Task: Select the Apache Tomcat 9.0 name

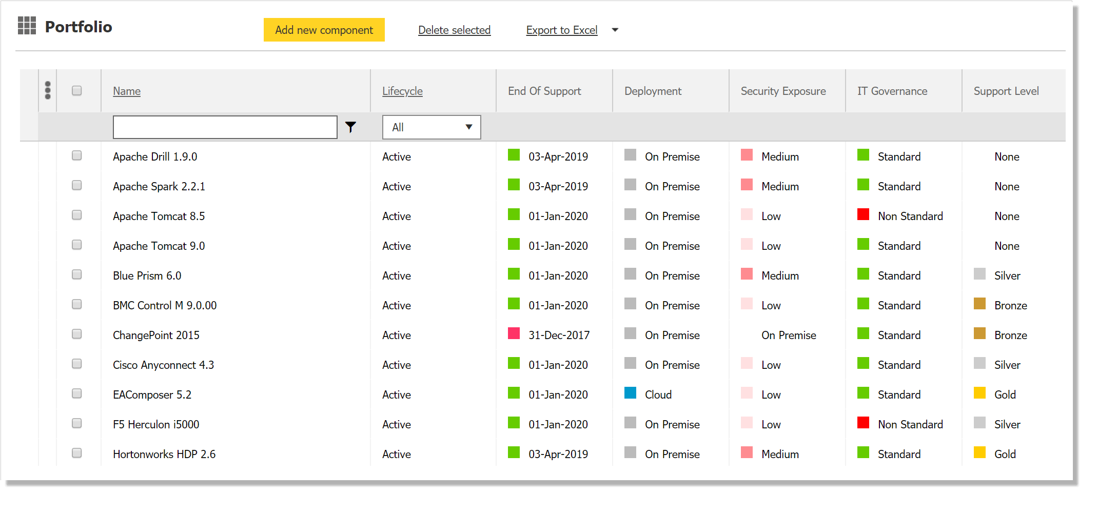Action: pos(159,246)
